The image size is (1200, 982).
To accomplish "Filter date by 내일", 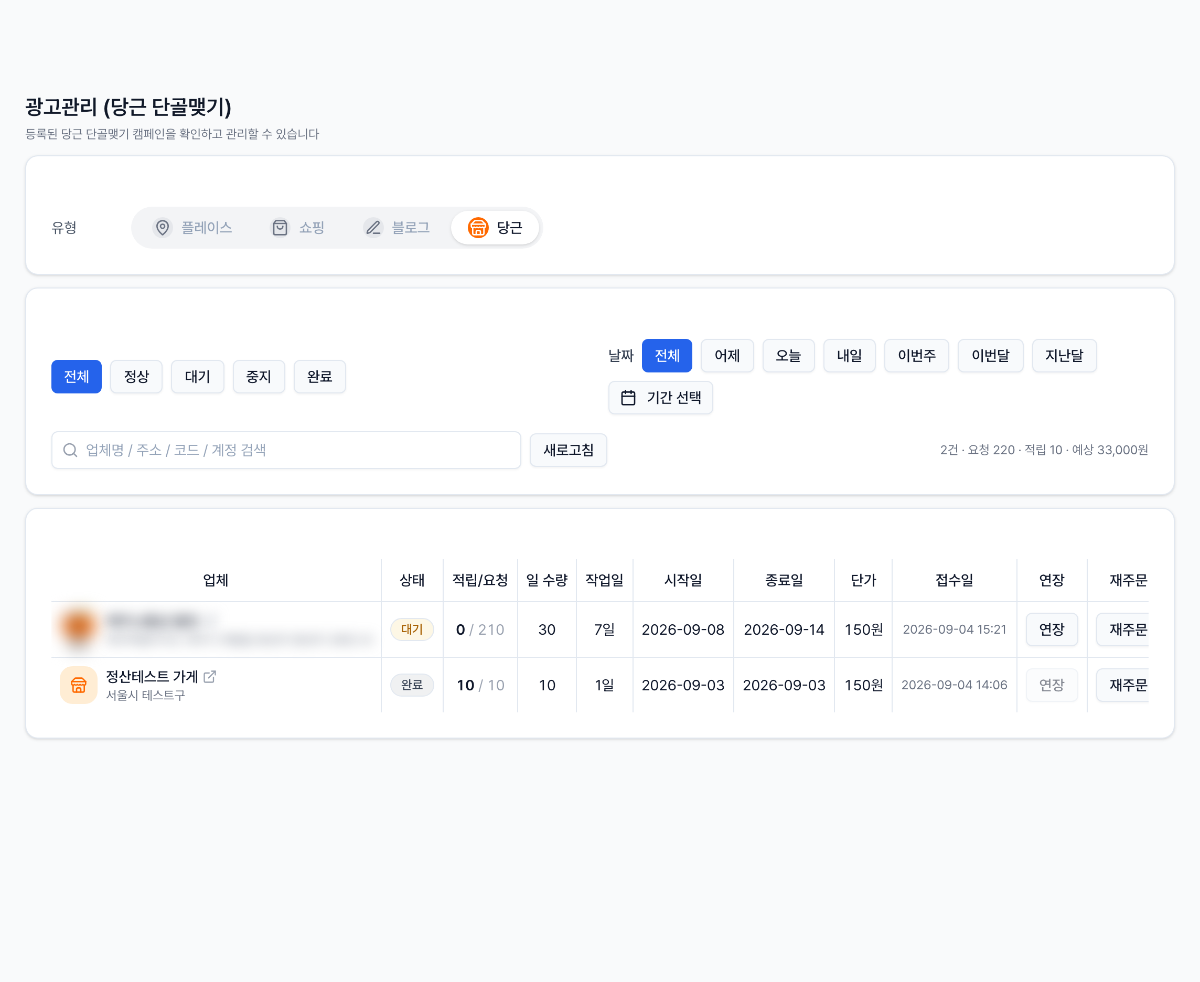I will (849, 356).
